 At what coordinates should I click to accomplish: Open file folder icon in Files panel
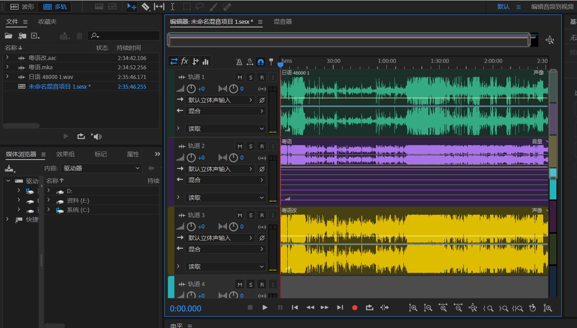[8, 36]
